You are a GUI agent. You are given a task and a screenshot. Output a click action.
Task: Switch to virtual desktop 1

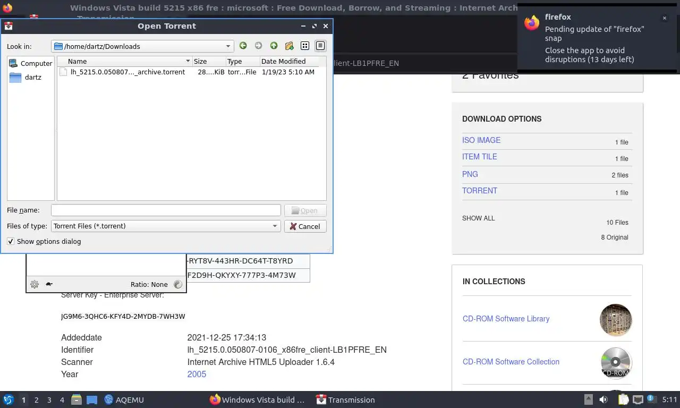[x=23, y=400]
